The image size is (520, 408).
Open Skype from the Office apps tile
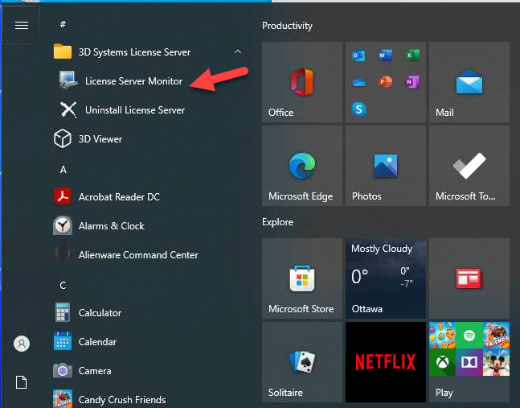358,109
